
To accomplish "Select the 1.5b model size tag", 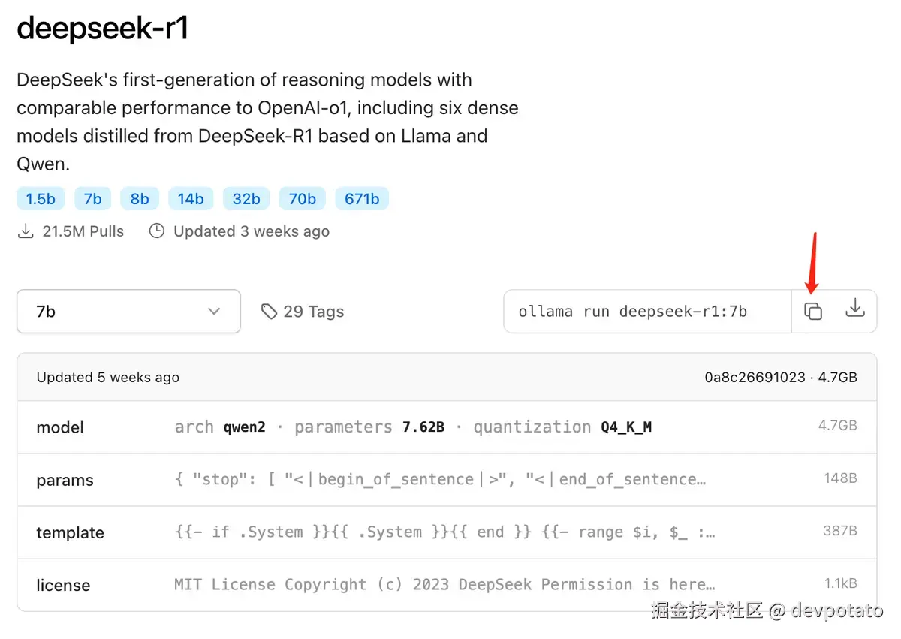I will (41, 198).
